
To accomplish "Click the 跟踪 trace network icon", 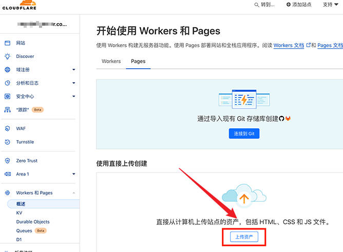I will (x=7, y=109).
